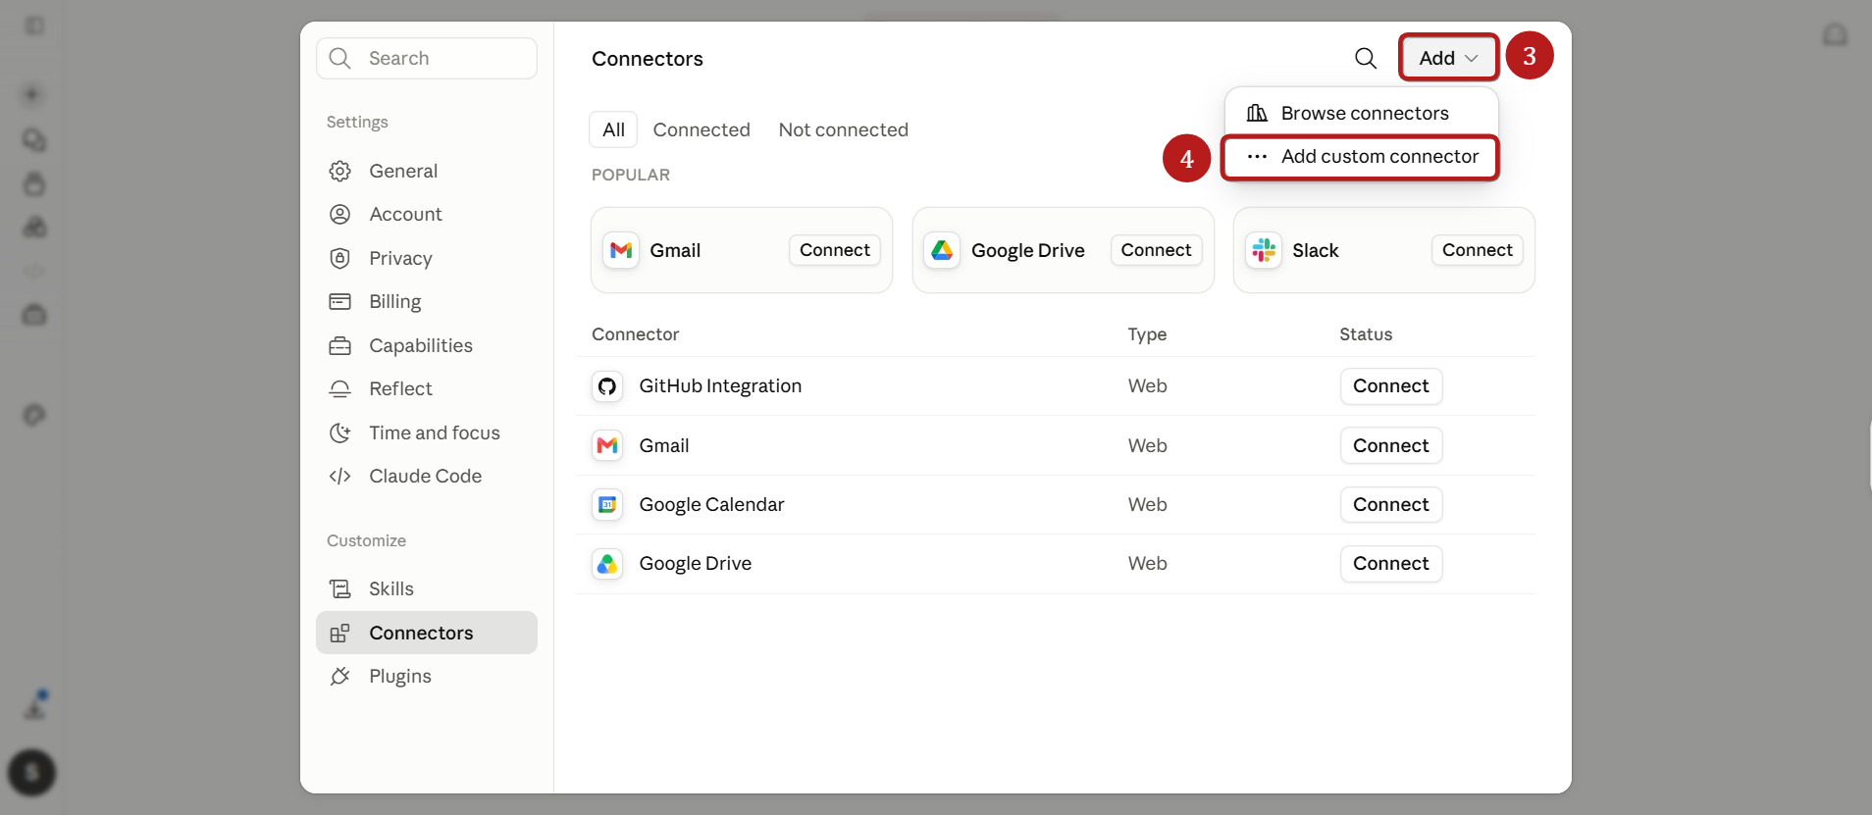Click the GitHub Integration connector name

(x=720, y=386)
